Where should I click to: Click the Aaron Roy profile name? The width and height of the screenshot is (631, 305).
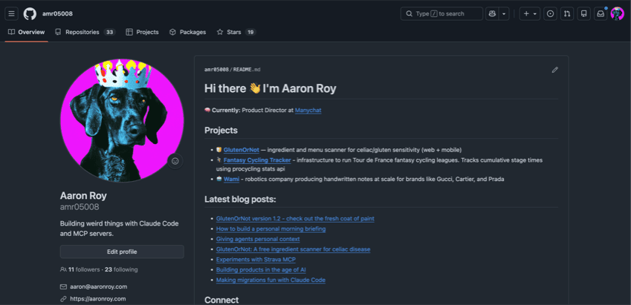click(83, 196)
